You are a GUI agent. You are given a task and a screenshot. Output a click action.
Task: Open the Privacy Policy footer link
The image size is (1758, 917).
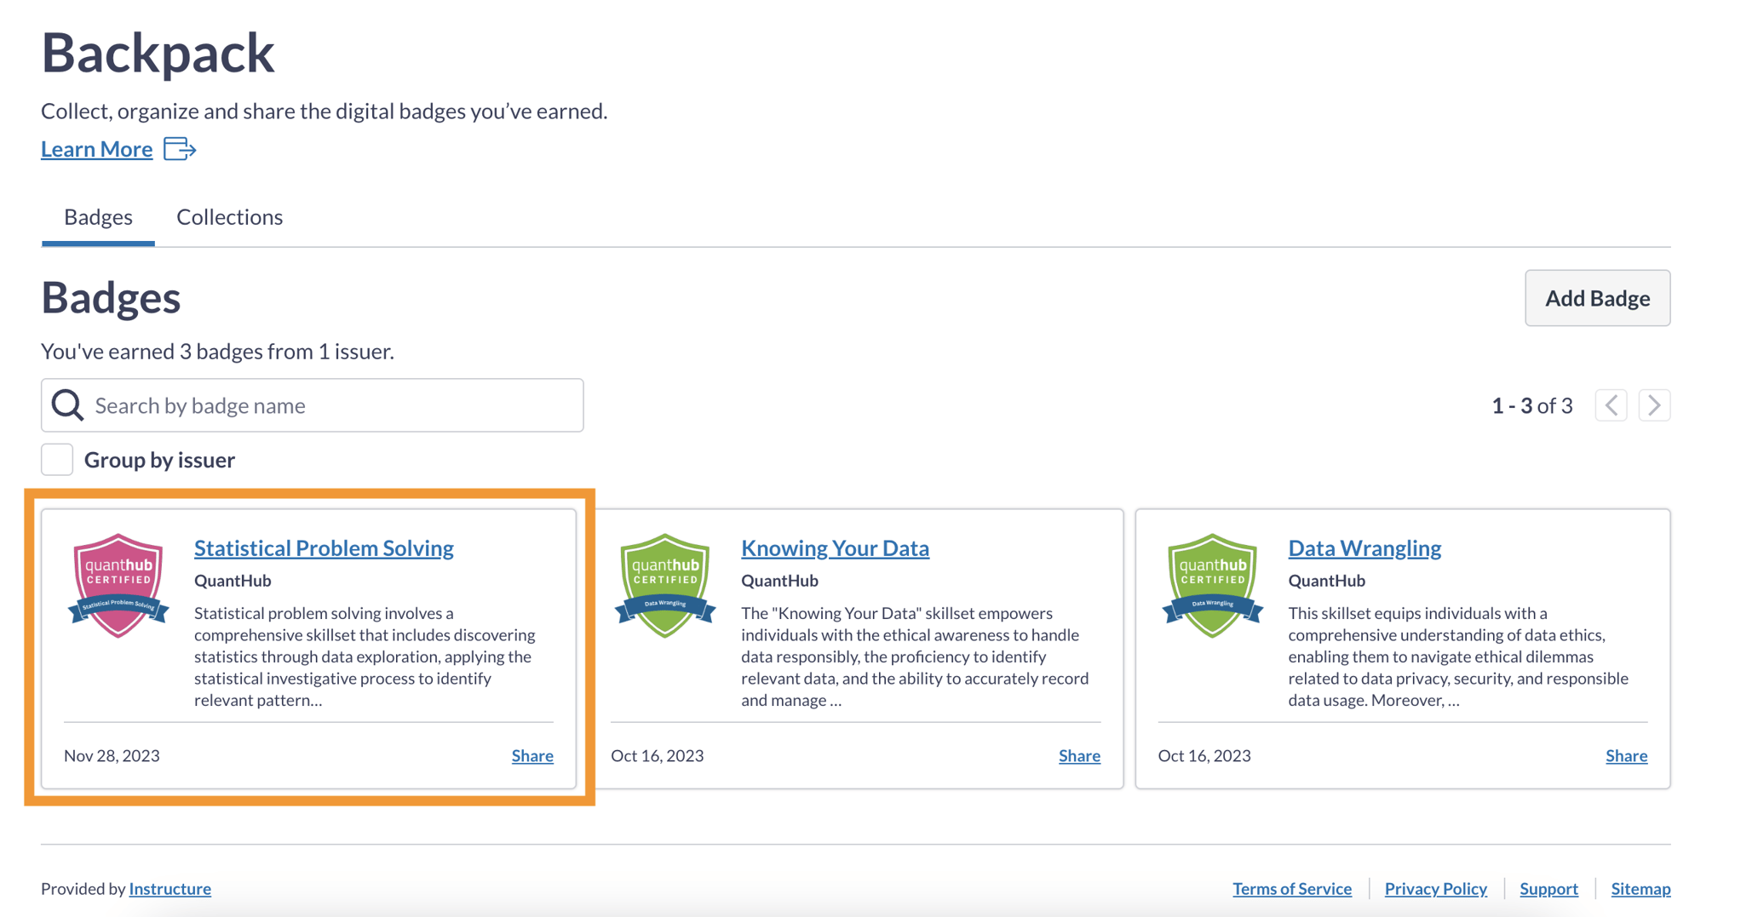point(1435,888)
